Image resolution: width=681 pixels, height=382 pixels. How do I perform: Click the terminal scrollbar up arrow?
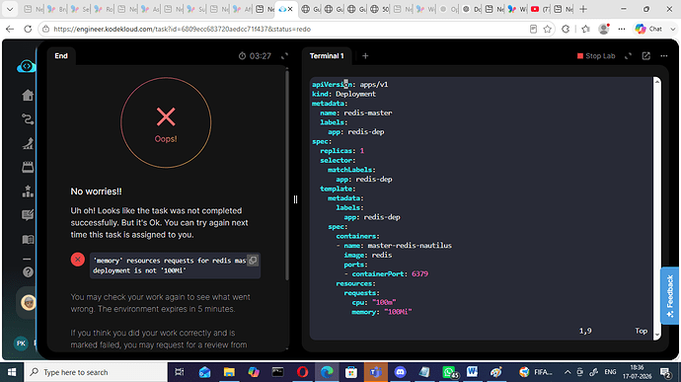point(657,82)
